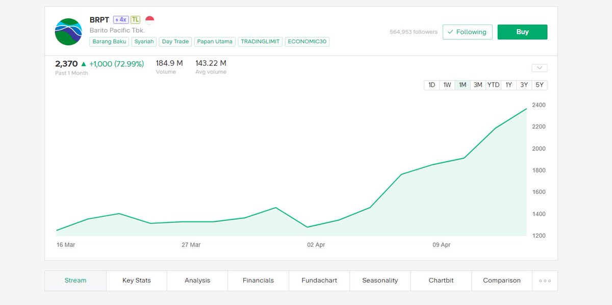
Task: Click the 16 Mar date axis label
Action: click(66, 245)
